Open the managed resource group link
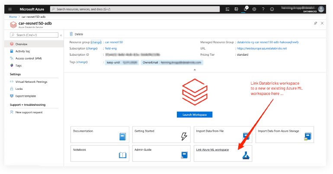The height and width of the screenshot is (174, 333). point(268,42)
